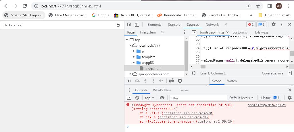Open the What's New drawer tab
The height and width of the screenshot is (132, 294).
162,90
